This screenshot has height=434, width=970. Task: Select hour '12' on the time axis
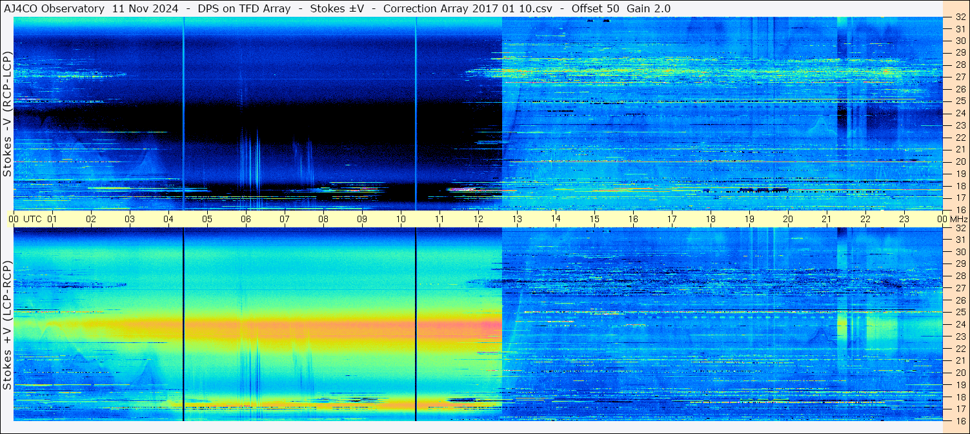click(x=478, y=219)
